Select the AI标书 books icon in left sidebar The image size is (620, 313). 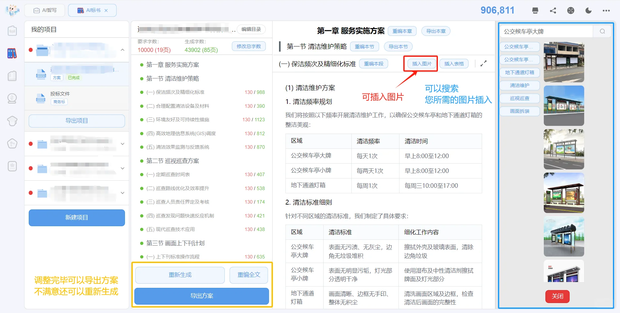(12, 53)
